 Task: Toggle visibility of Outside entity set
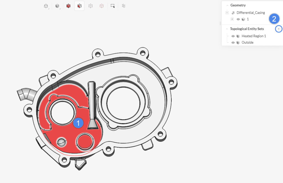[233, 43]
